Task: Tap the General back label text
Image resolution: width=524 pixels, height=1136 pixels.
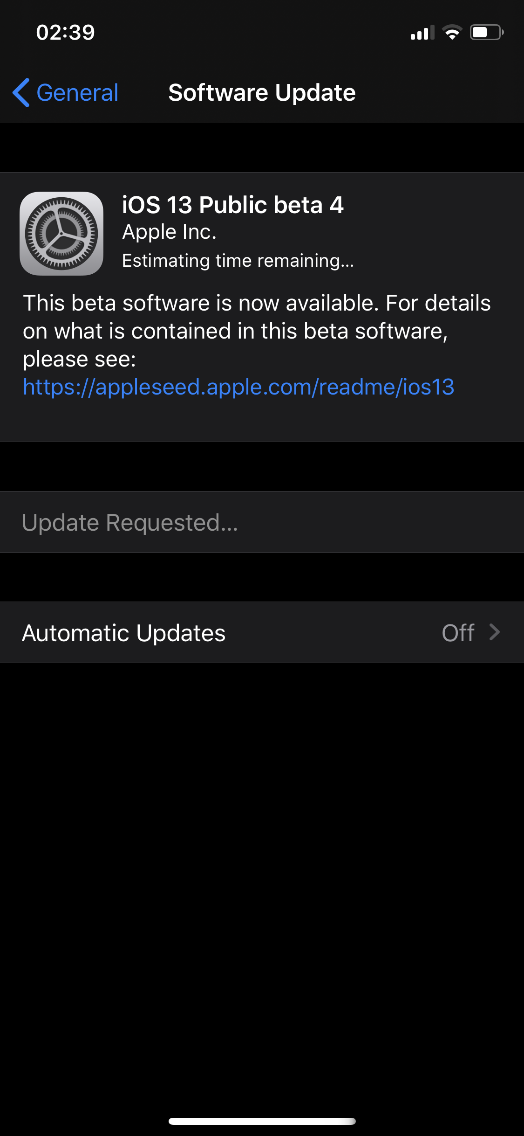Action: (77, 92)
